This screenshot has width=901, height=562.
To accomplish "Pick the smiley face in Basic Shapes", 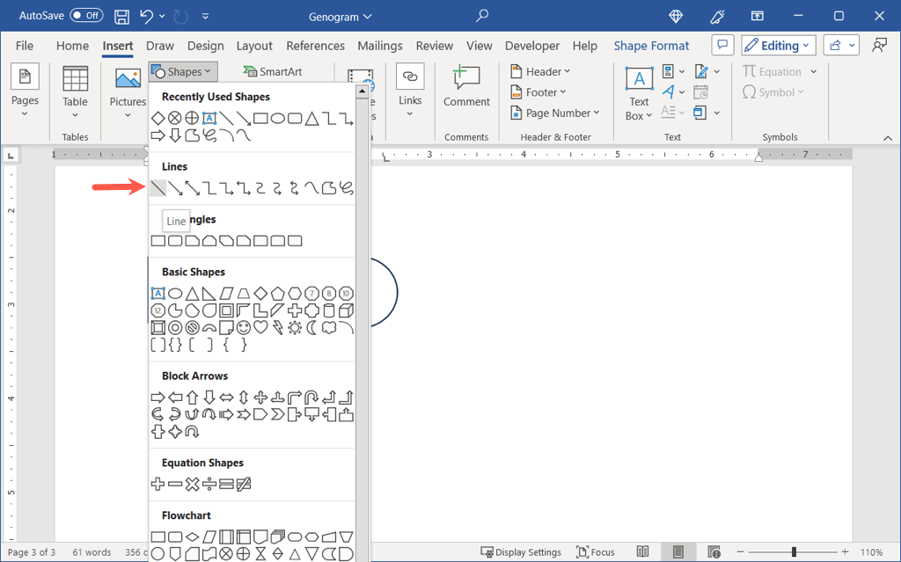I will [x=243, y=327].
